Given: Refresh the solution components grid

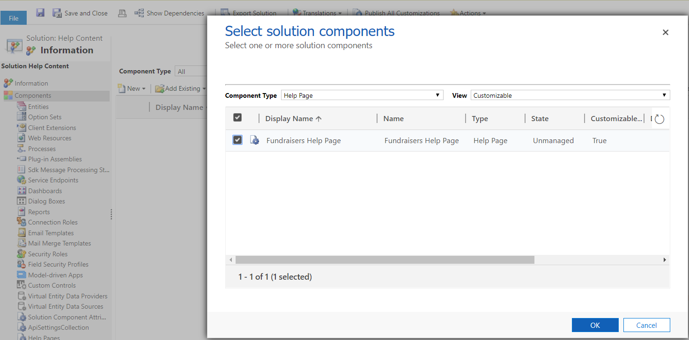Looking at the screenshot, I should tap(659, 119).
